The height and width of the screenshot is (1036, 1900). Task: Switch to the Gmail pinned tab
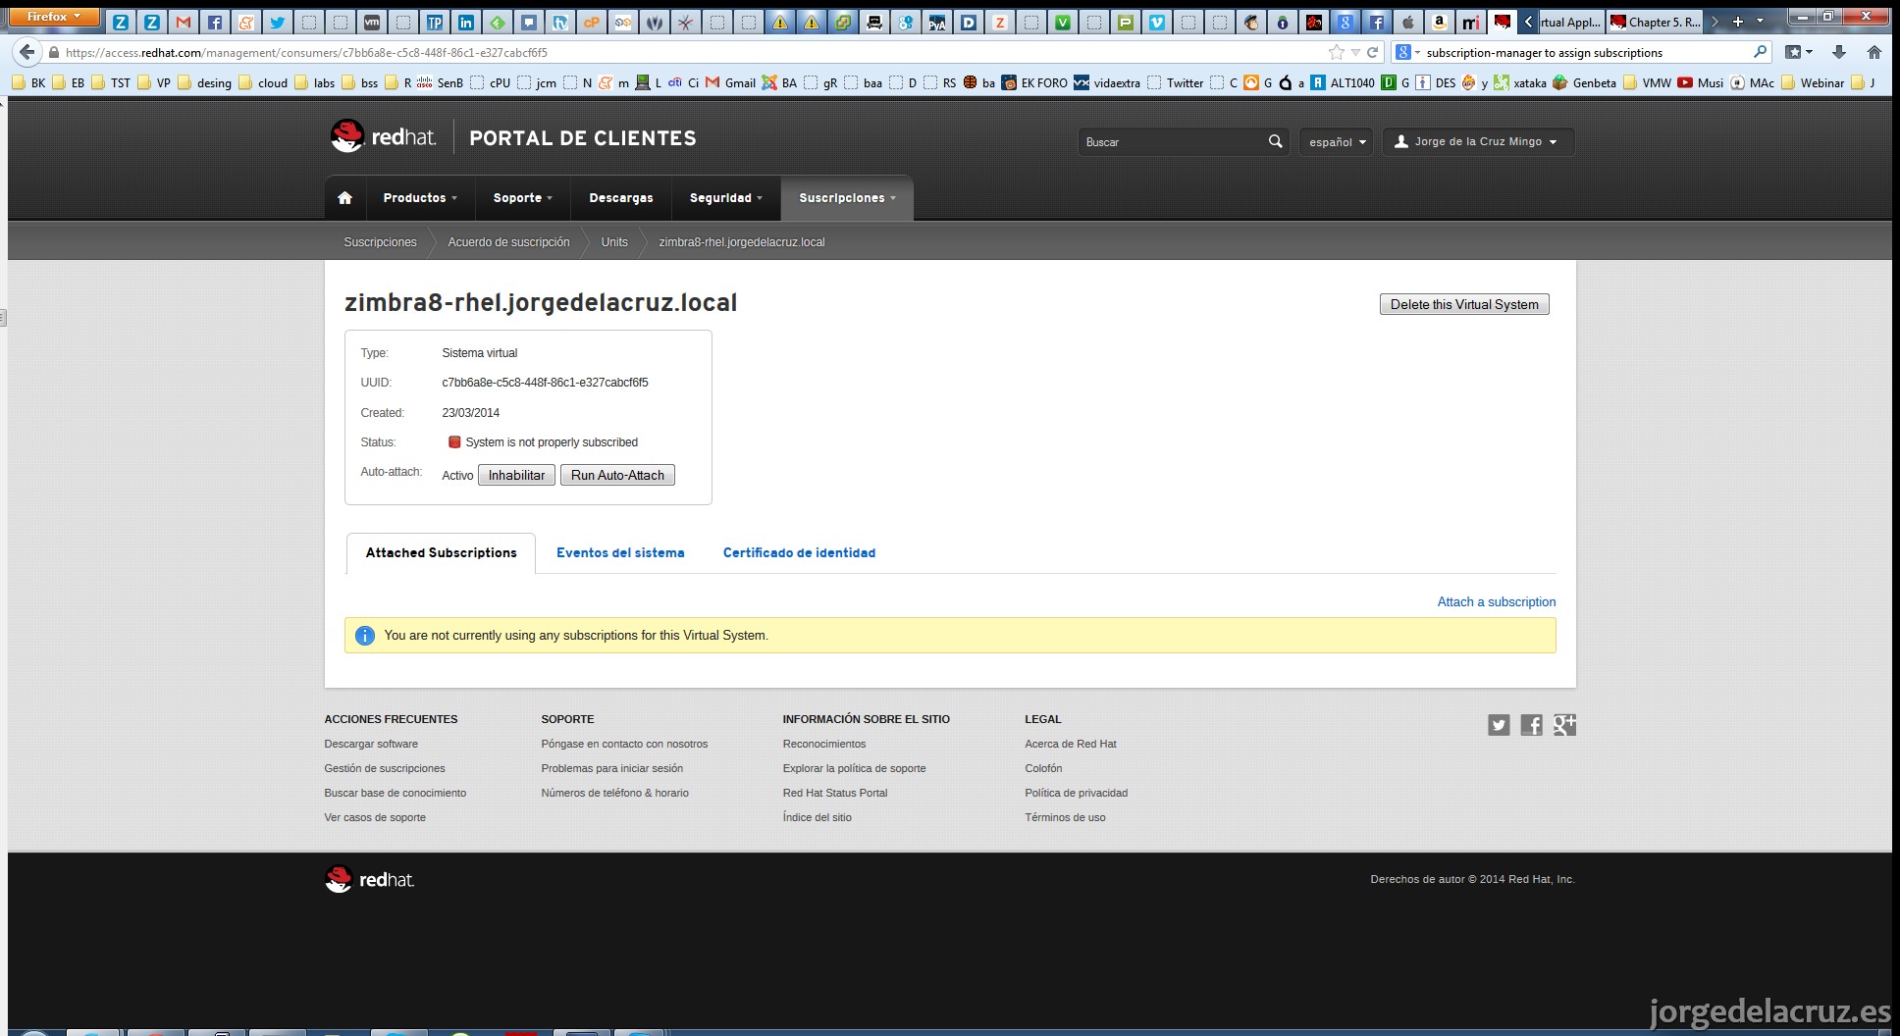(x=184, y=22)
